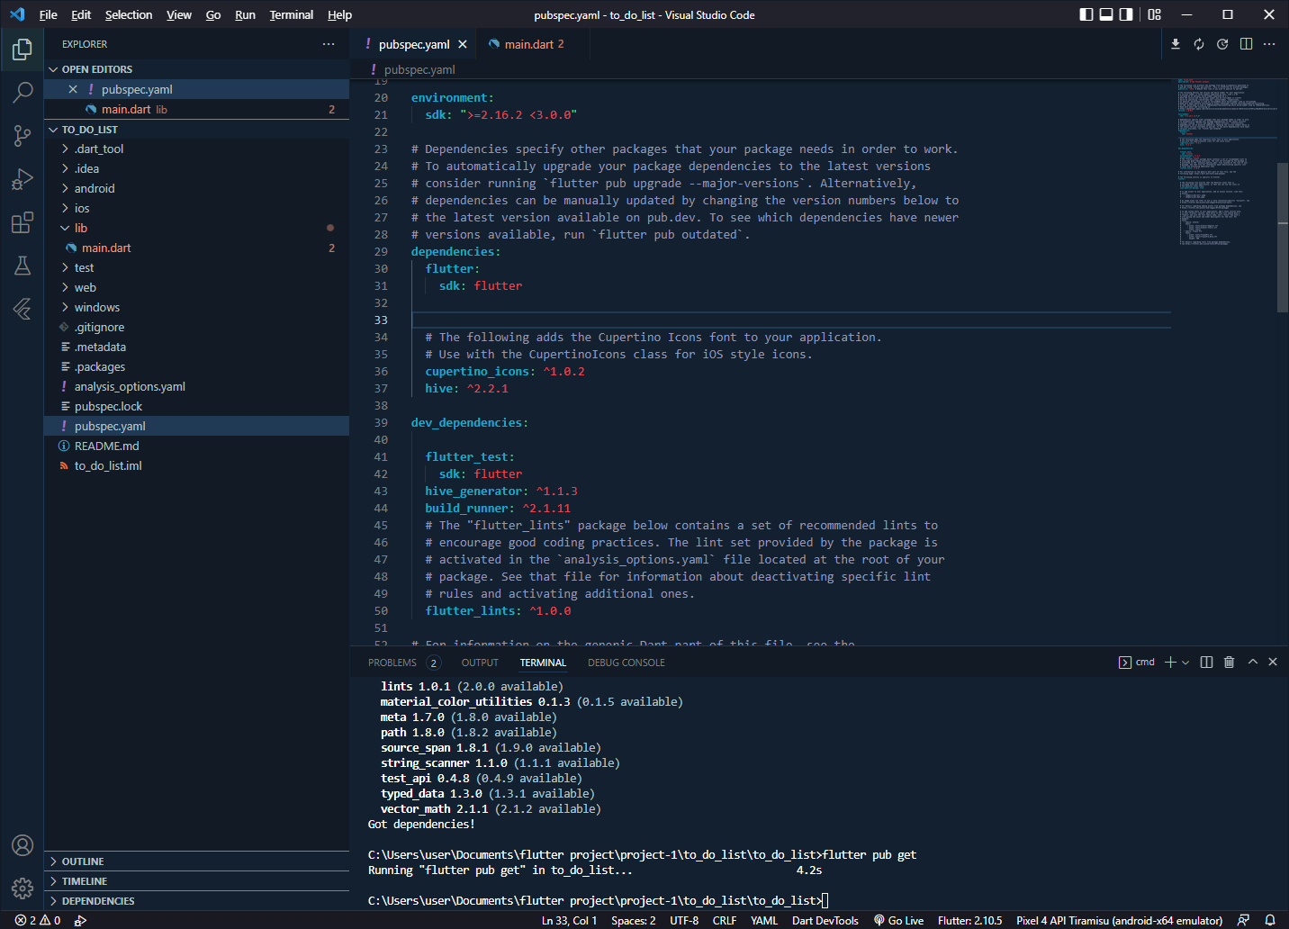
Task: Open the Terminal menu
Action: pyautogui.click(x=292, y=14)
